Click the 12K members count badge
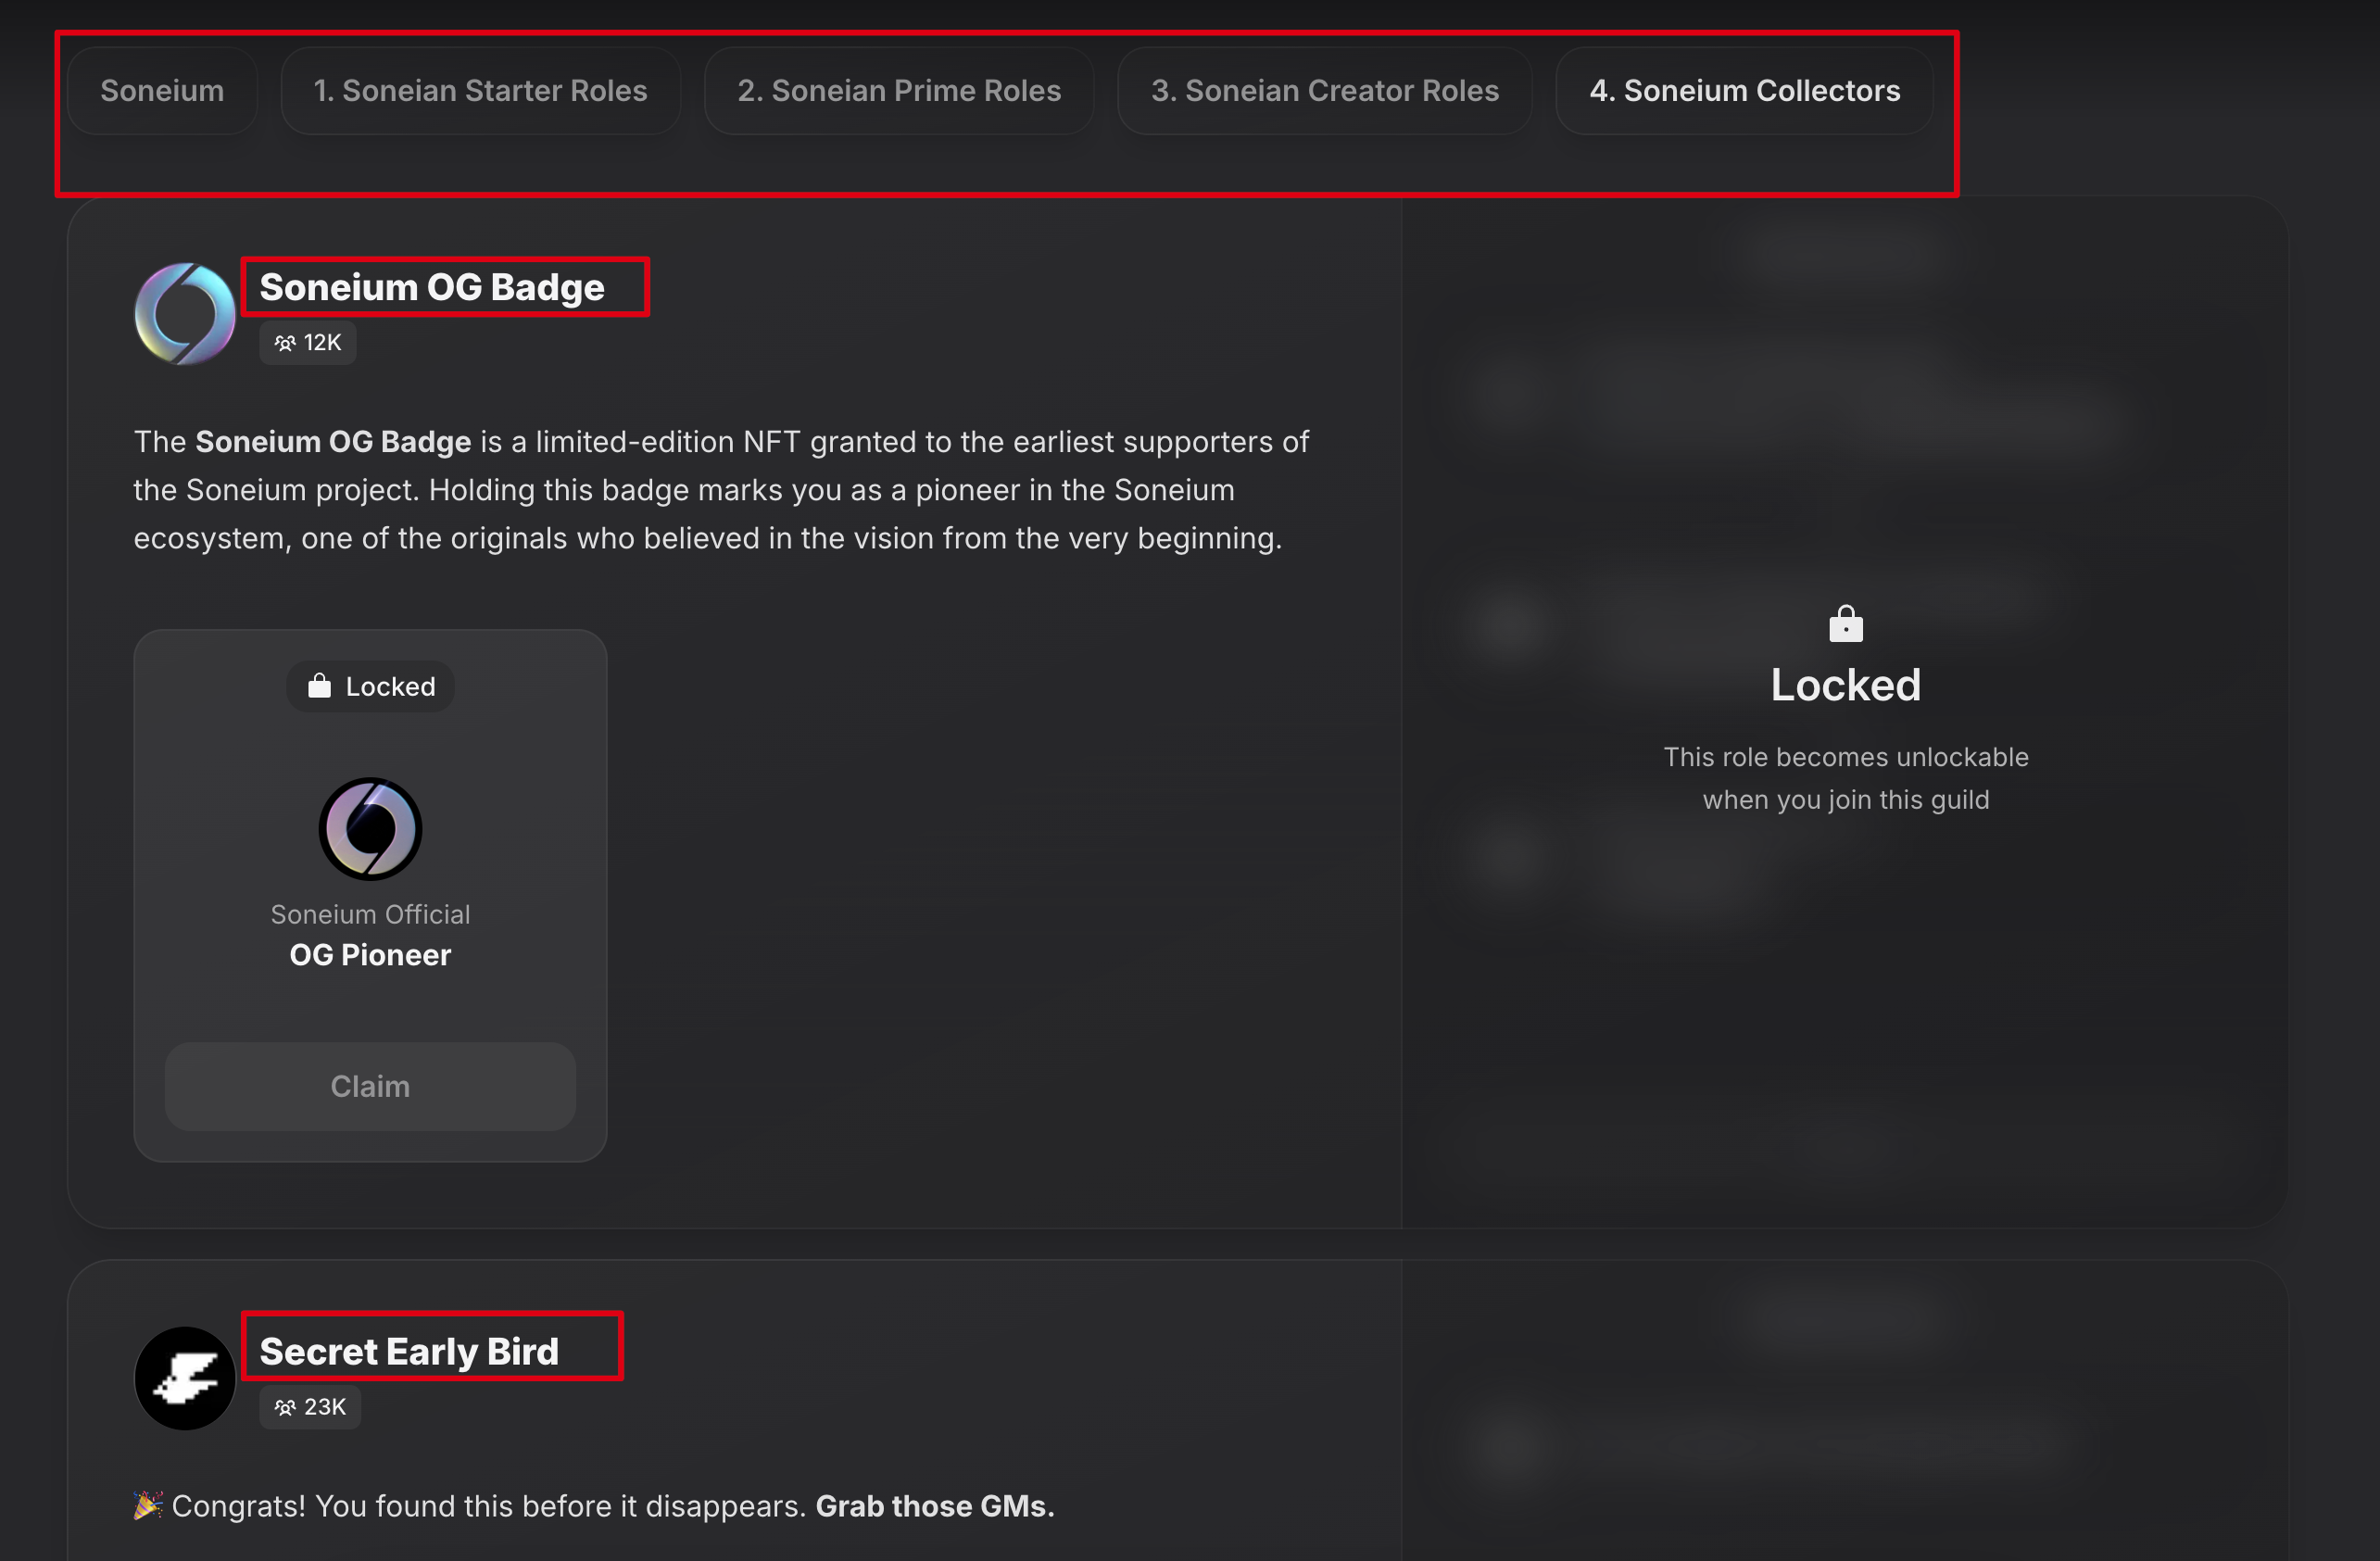 click(x=308, y=343)
